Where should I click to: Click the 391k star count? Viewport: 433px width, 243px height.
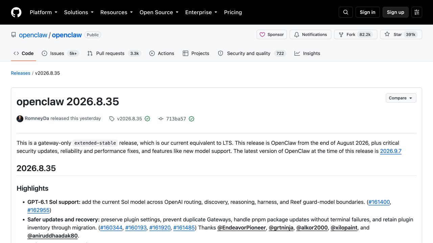[411, 34]
